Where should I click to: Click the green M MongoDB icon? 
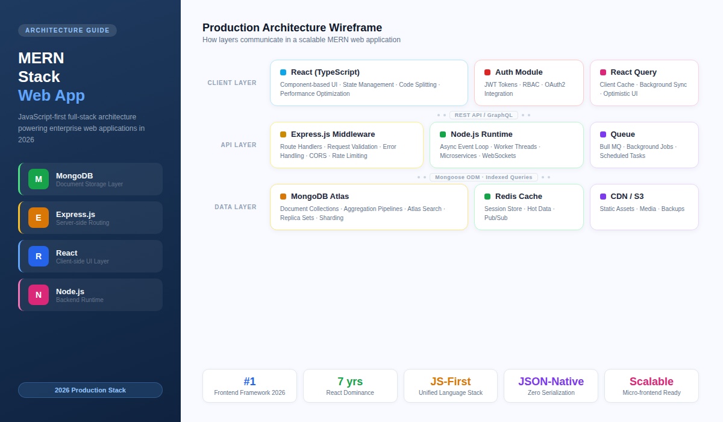click(x=39, y=179)
